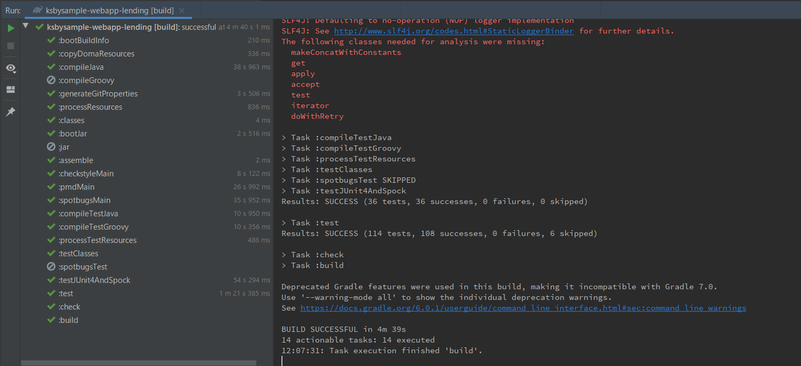The width and height of the screenshot is (801, 366).
Task: Select the :testJUnit4AndSpock task row
Action: [147, 280]
